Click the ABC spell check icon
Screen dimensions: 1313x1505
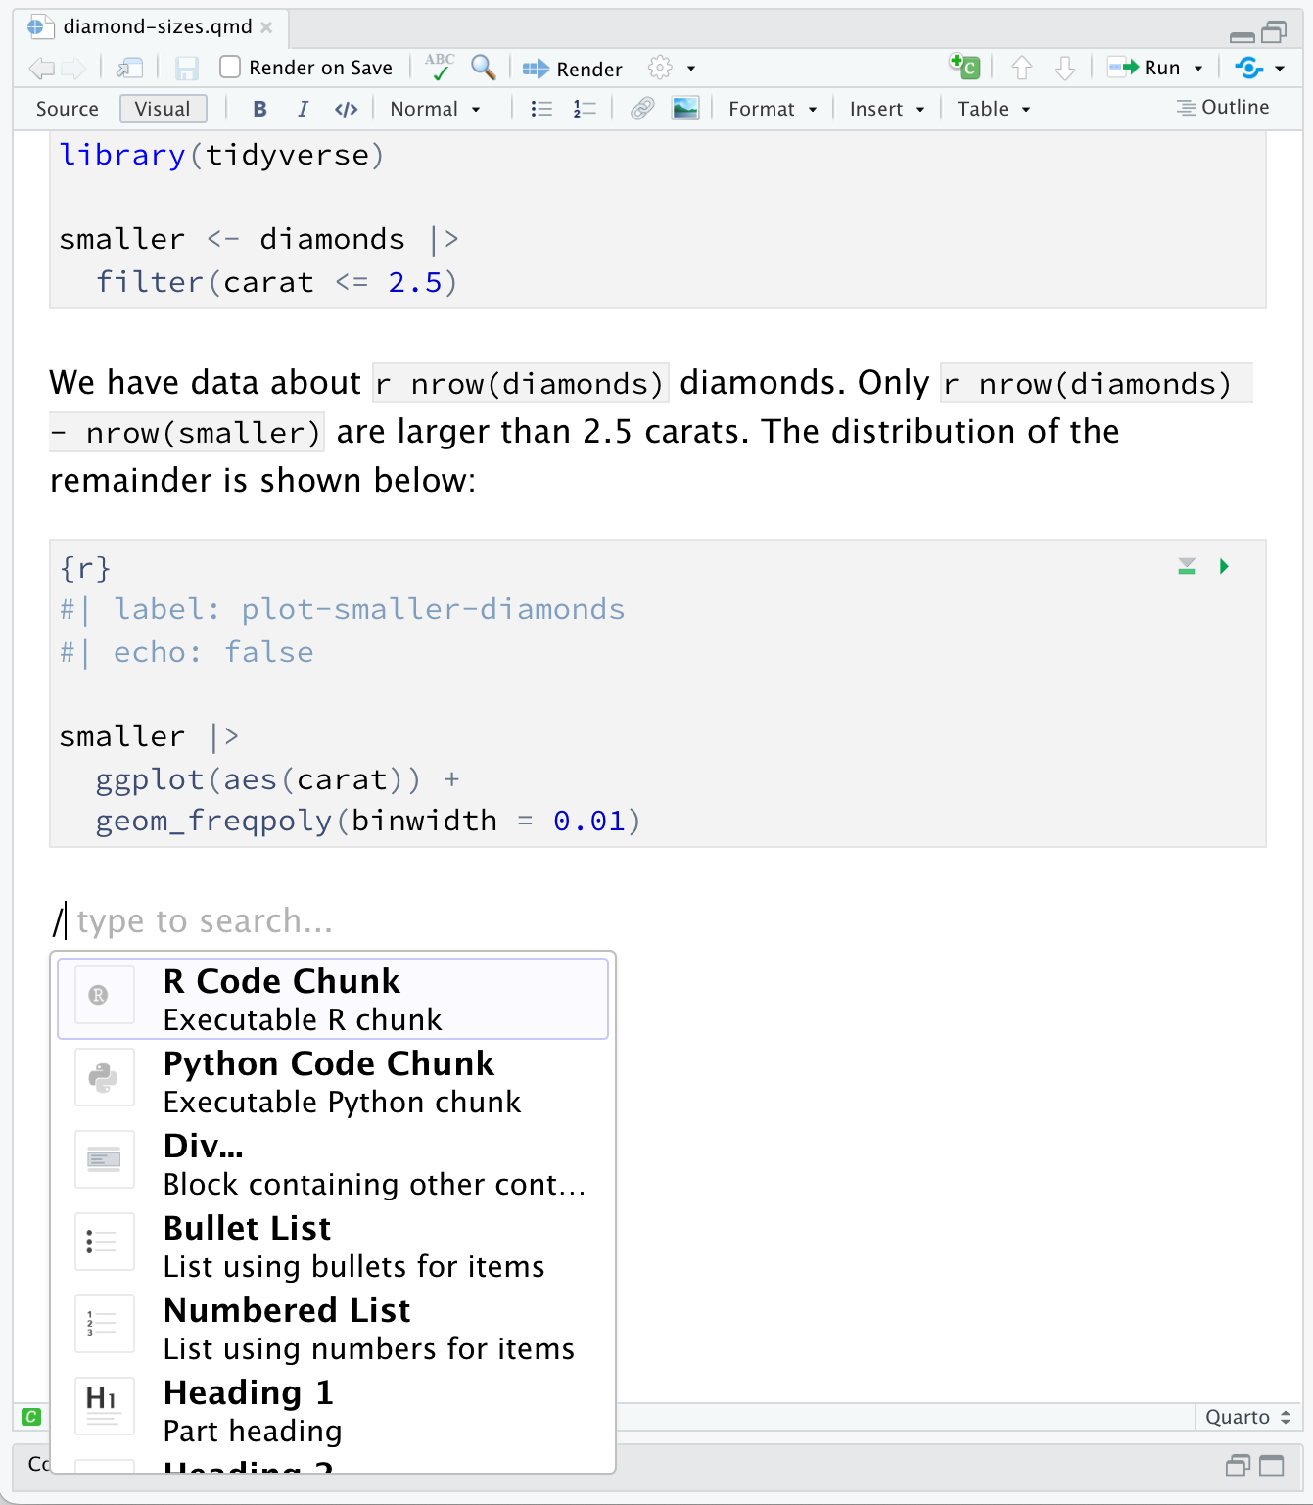coord(440,67)
